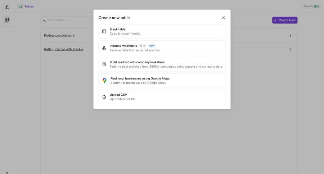Choose the Inbound webhooks option
The height and width of the screenshot is (174, 324).
pos(162,48)
